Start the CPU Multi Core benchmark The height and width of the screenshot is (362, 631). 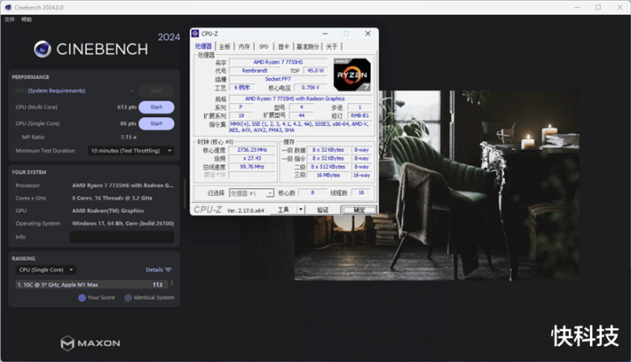point(156,108)
